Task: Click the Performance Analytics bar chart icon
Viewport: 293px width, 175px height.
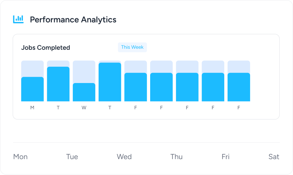Action: (x=18, y=19)
